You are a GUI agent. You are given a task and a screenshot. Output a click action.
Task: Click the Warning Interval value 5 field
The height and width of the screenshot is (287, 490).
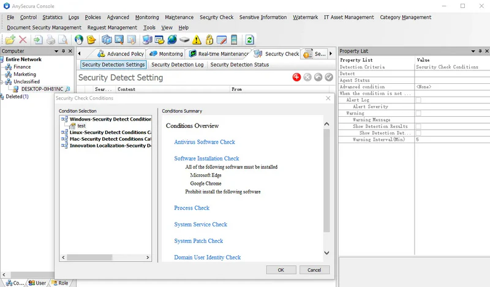coord(452,140)
